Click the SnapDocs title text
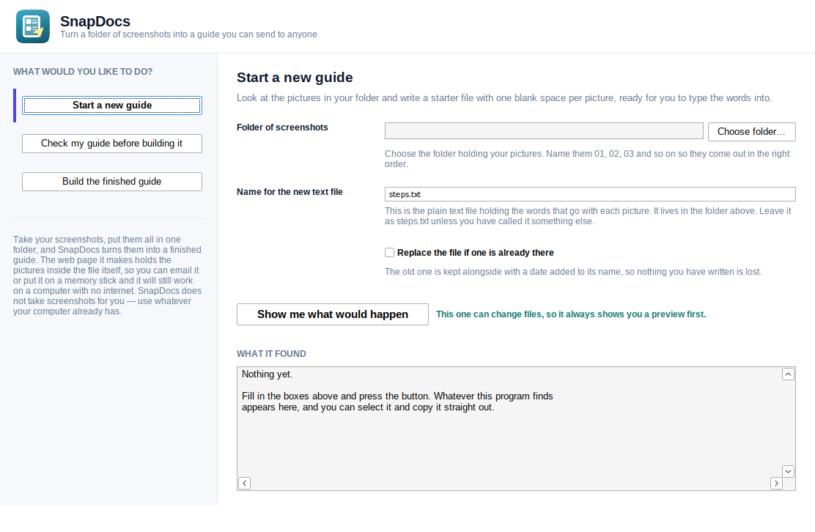Image resolution: width=815 pixels, height=532 pixels. (95, 21)
